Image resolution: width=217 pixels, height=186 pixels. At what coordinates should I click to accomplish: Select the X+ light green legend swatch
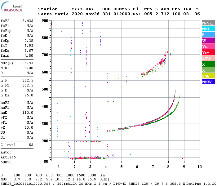[208, 70]
